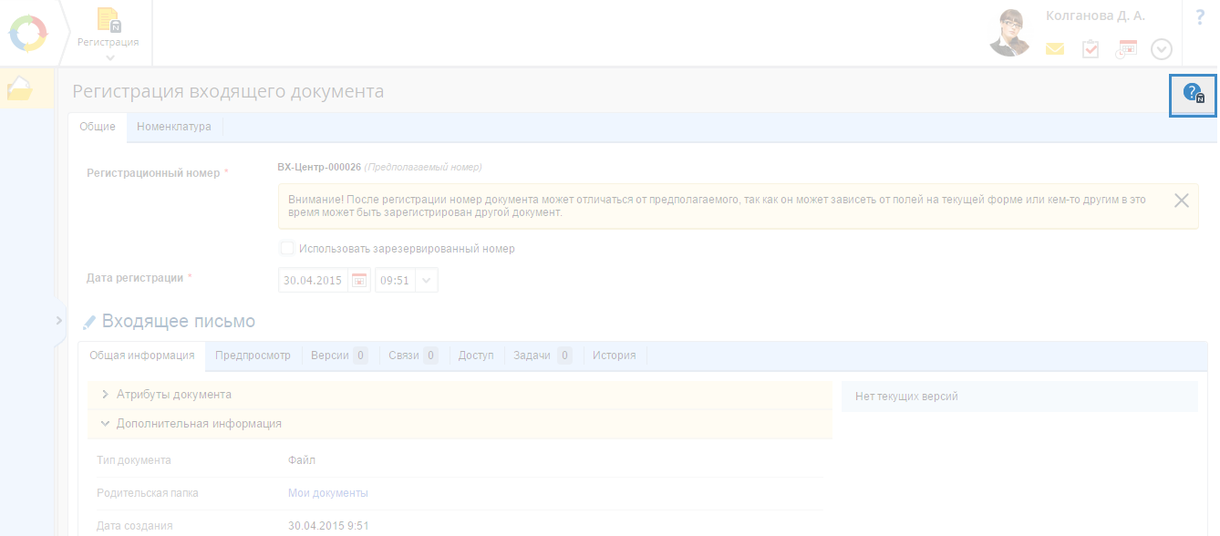Switch to the Общие tab
This screenshot has height=536, width=1220.
98,127
